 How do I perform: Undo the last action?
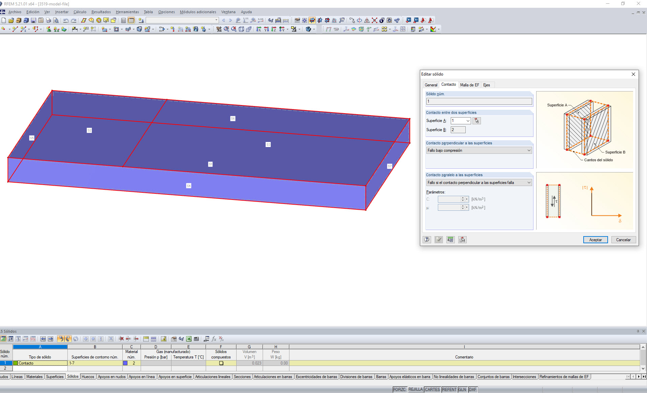coord(66,20)
